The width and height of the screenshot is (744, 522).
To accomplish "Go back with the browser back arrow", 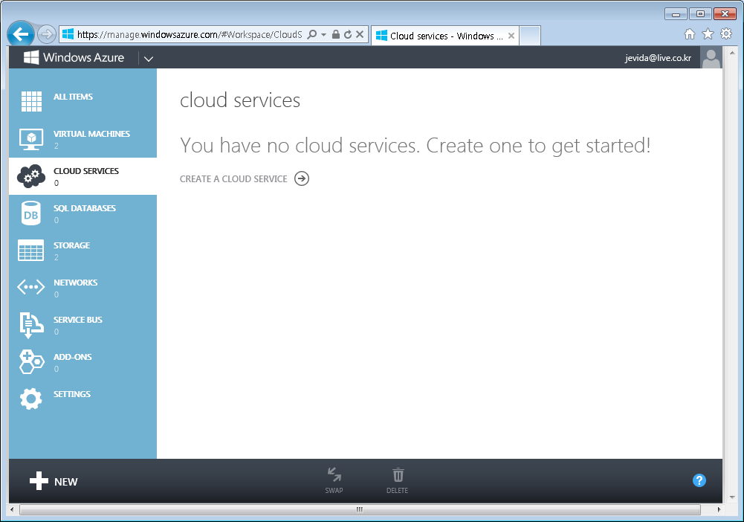I will (20, 34).
